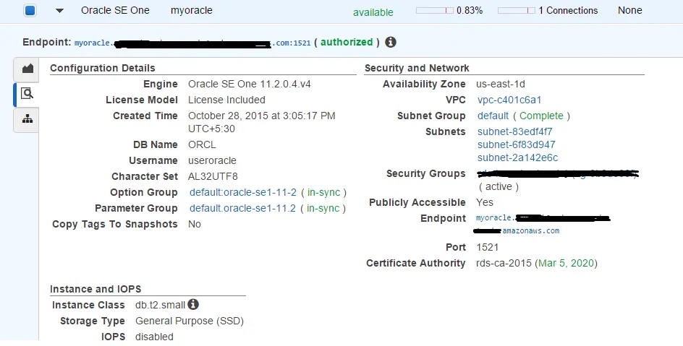The height and width of the screenshot is (346, 683).
Task: Click the CPU usage bar at 0.83%
Action: click(435, 10)
